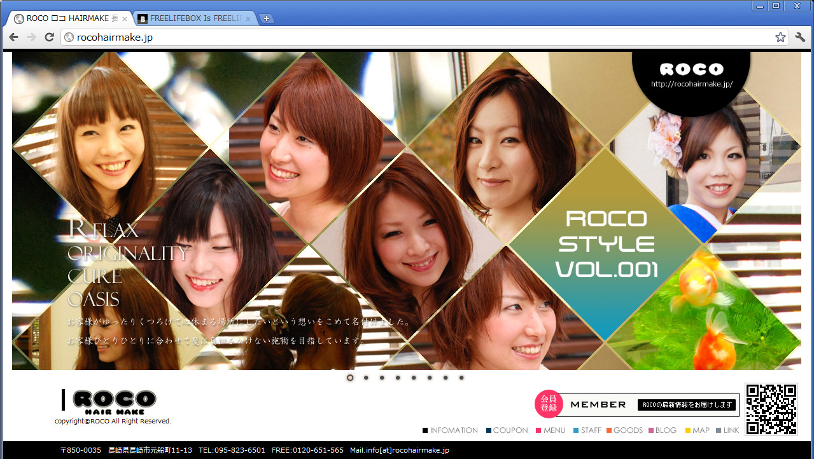This screenshot has height=459, width=814.
Task: Select the second slideshow dot
Action: pyautogui.click(x=366, y=378)
